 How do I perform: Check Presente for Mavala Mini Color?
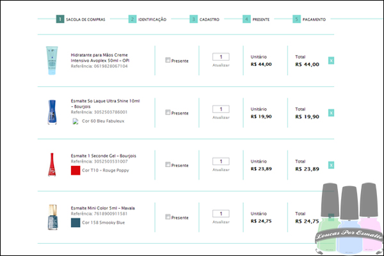pos(168,217)
